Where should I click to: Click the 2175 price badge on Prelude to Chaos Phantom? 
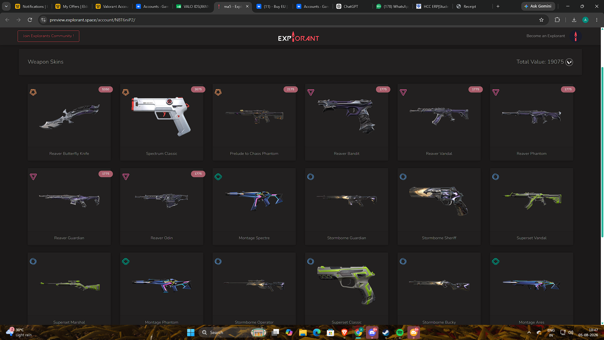290,89
